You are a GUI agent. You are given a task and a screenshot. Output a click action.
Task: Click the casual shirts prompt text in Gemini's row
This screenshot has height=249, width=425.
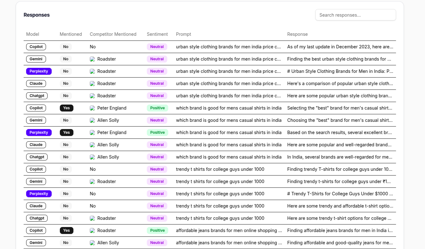tap(229, 120)
